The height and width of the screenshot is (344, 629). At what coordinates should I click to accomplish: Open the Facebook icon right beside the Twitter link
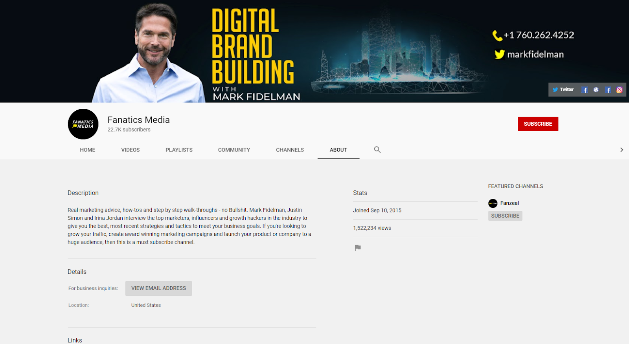coord(585,90)
